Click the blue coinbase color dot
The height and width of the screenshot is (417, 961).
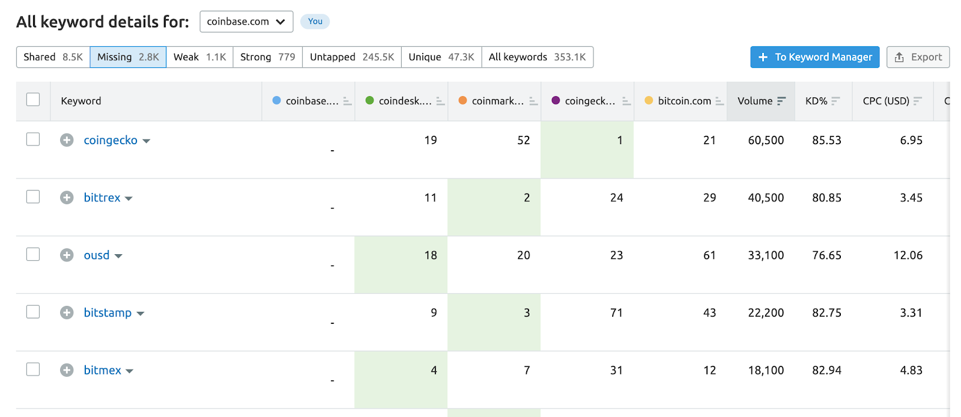click(276, 100)
